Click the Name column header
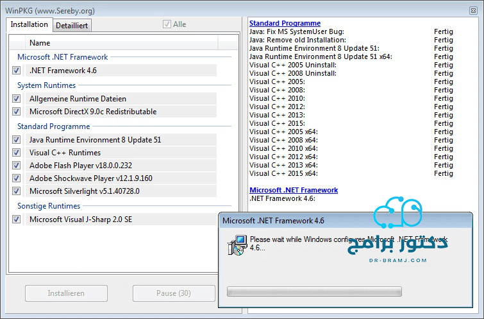The height and width of the screenshot is (319, 484). (x=122, y=42)
